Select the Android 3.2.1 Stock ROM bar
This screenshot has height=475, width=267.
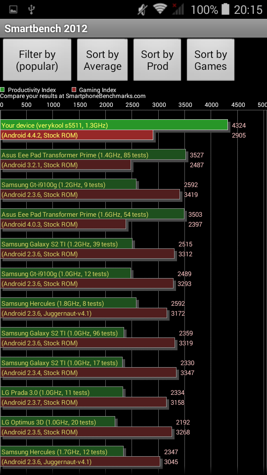[x=66, y=165]
